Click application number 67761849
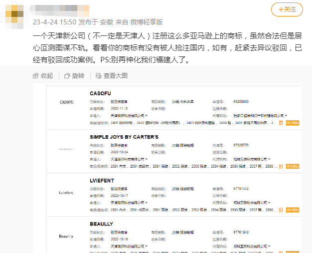The width and height of the screenshot is (312, 253). (241, 232)
